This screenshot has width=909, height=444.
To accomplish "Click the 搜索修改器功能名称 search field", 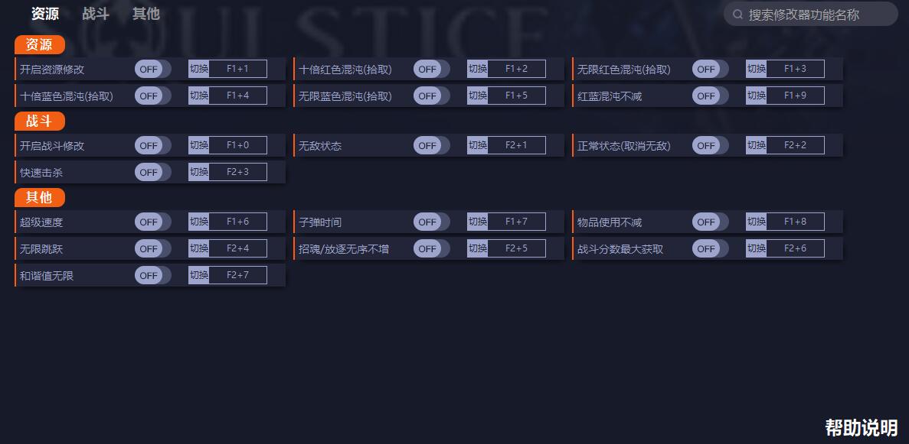I will [x=811, y=14].
